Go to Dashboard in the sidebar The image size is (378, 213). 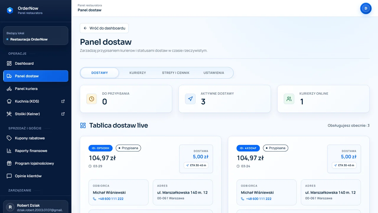(x=36, y=63)
